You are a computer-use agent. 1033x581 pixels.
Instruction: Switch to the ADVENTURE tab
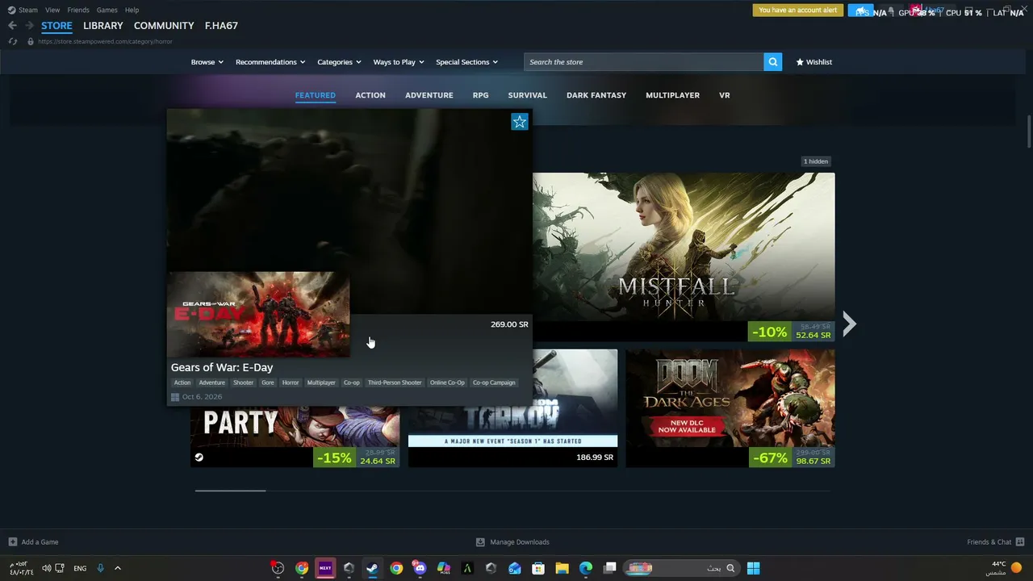coord(429,95)
